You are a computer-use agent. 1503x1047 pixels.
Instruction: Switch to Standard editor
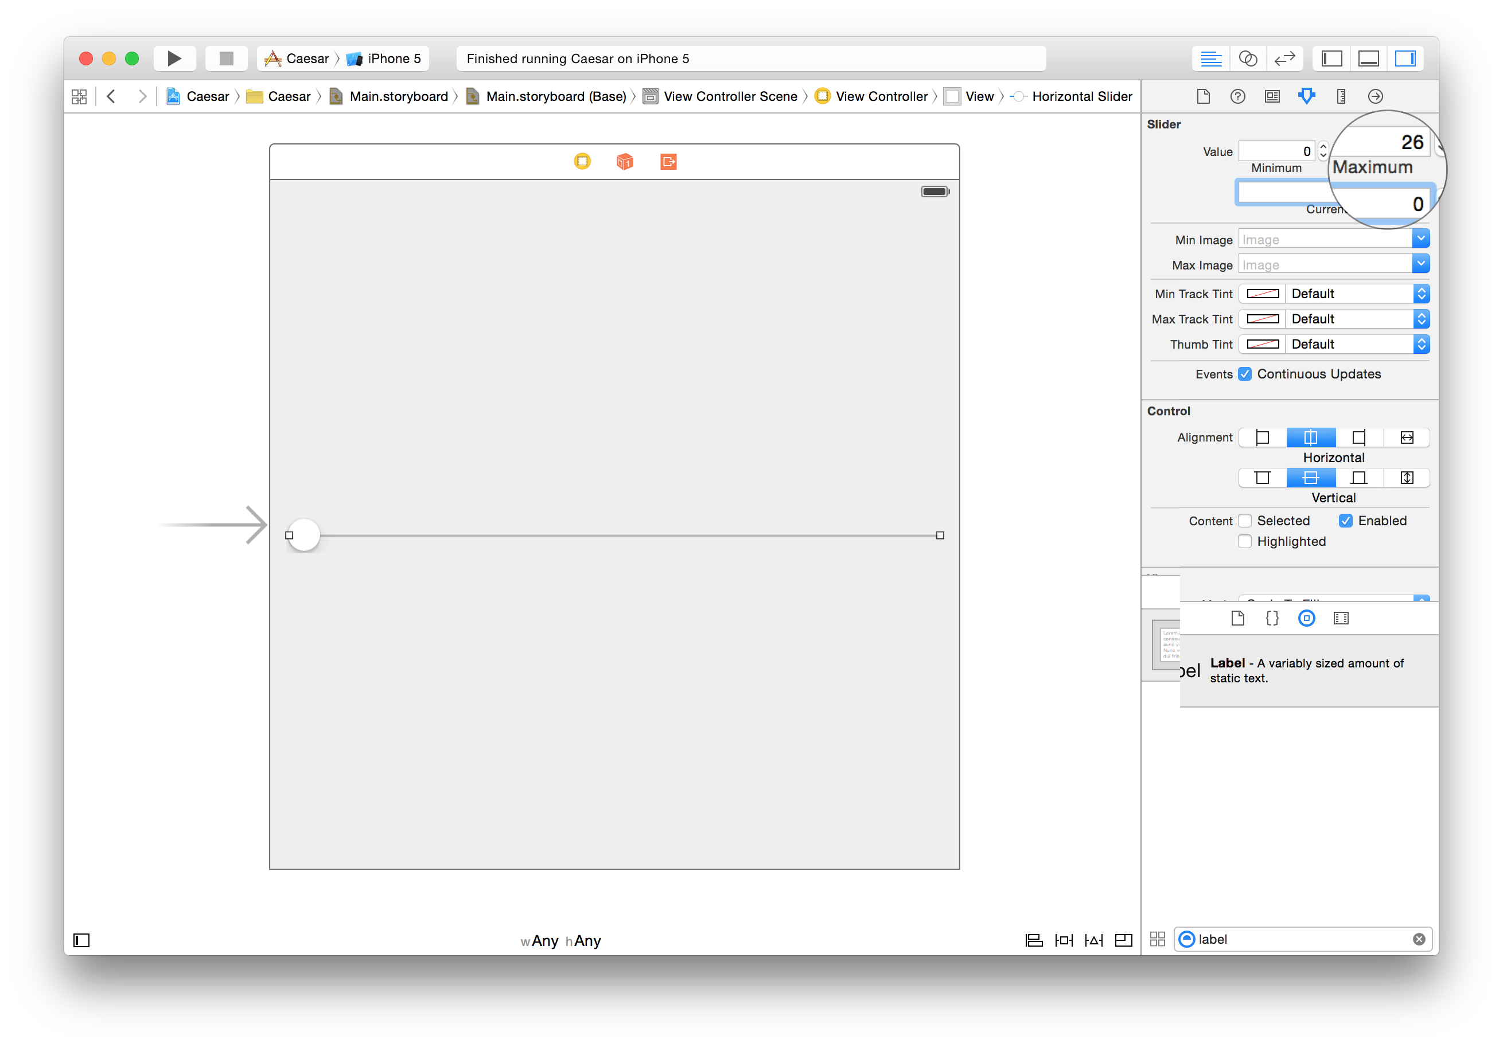point(1211,59)
